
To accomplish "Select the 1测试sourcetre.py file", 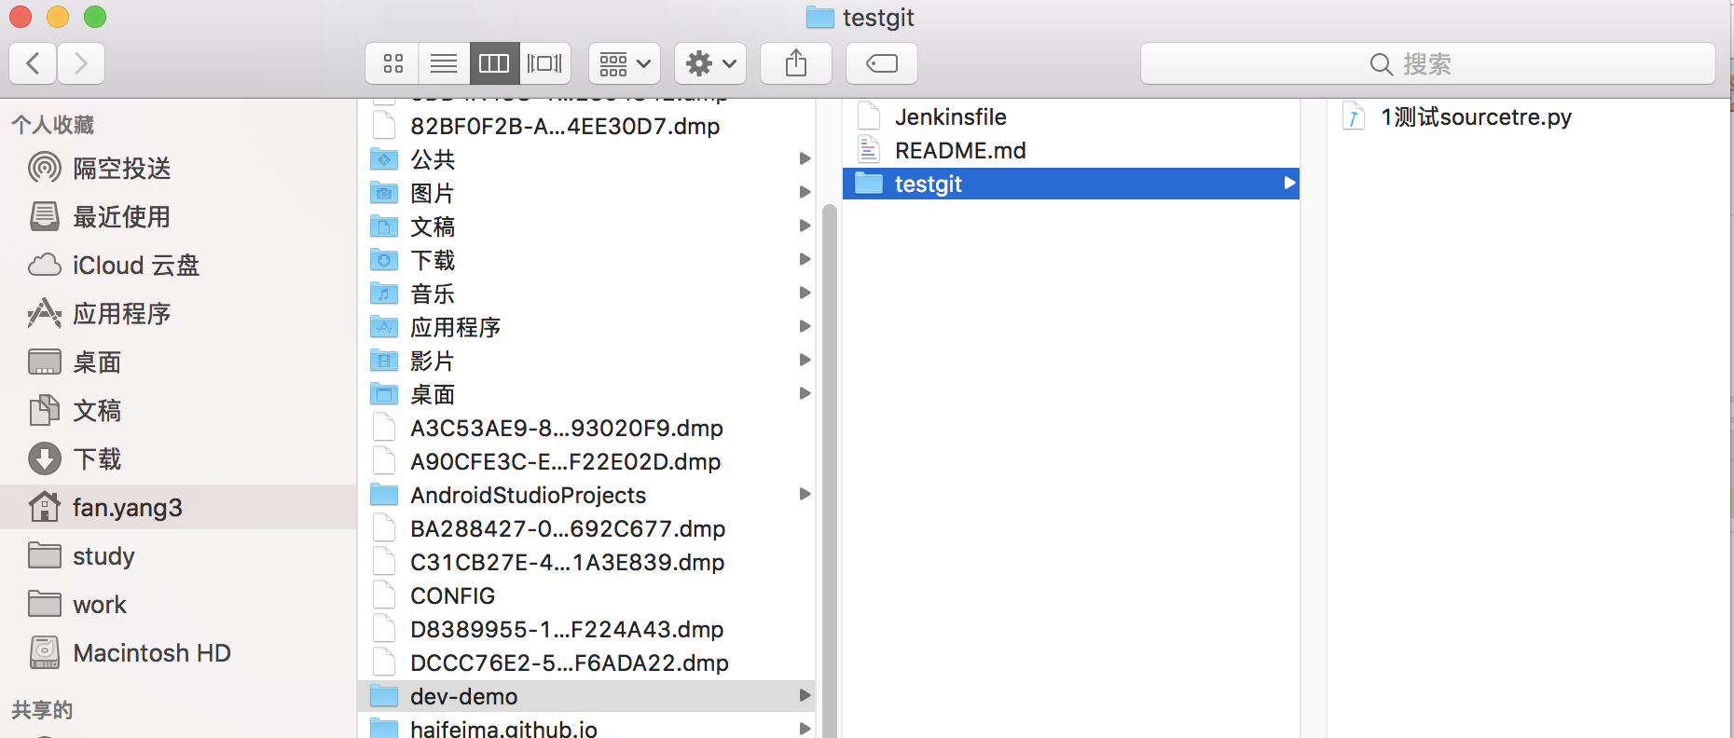I will (1529, 116).
